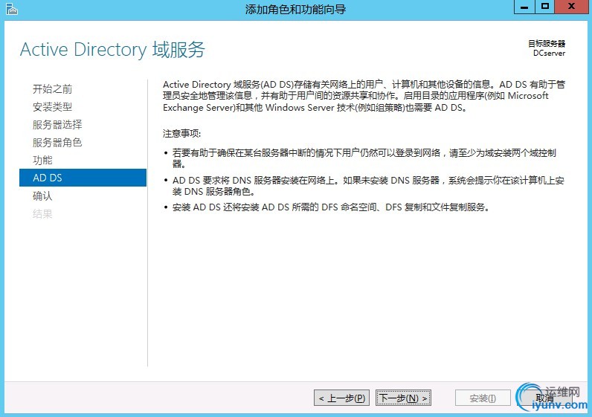The image size is (592, 417).
Task: Click the 注意事项 text label
Action: click(182, 134)
